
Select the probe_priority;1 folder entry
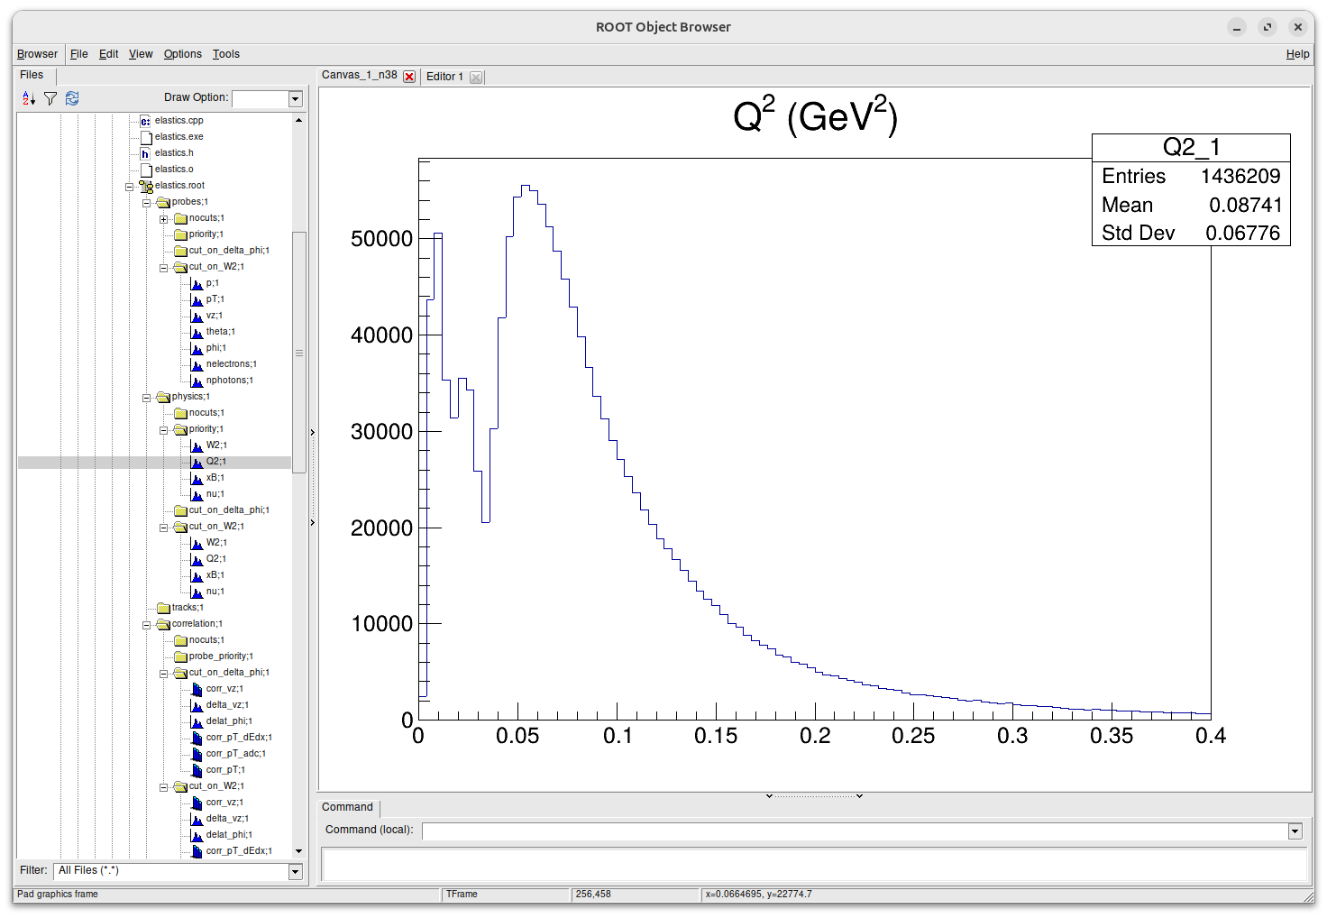[221, 656]
